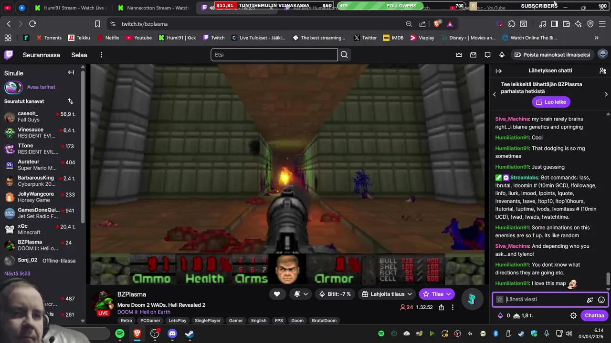Open the Selaa tab
This screenshot has width=611, height=343.
[x=79, y=55]
